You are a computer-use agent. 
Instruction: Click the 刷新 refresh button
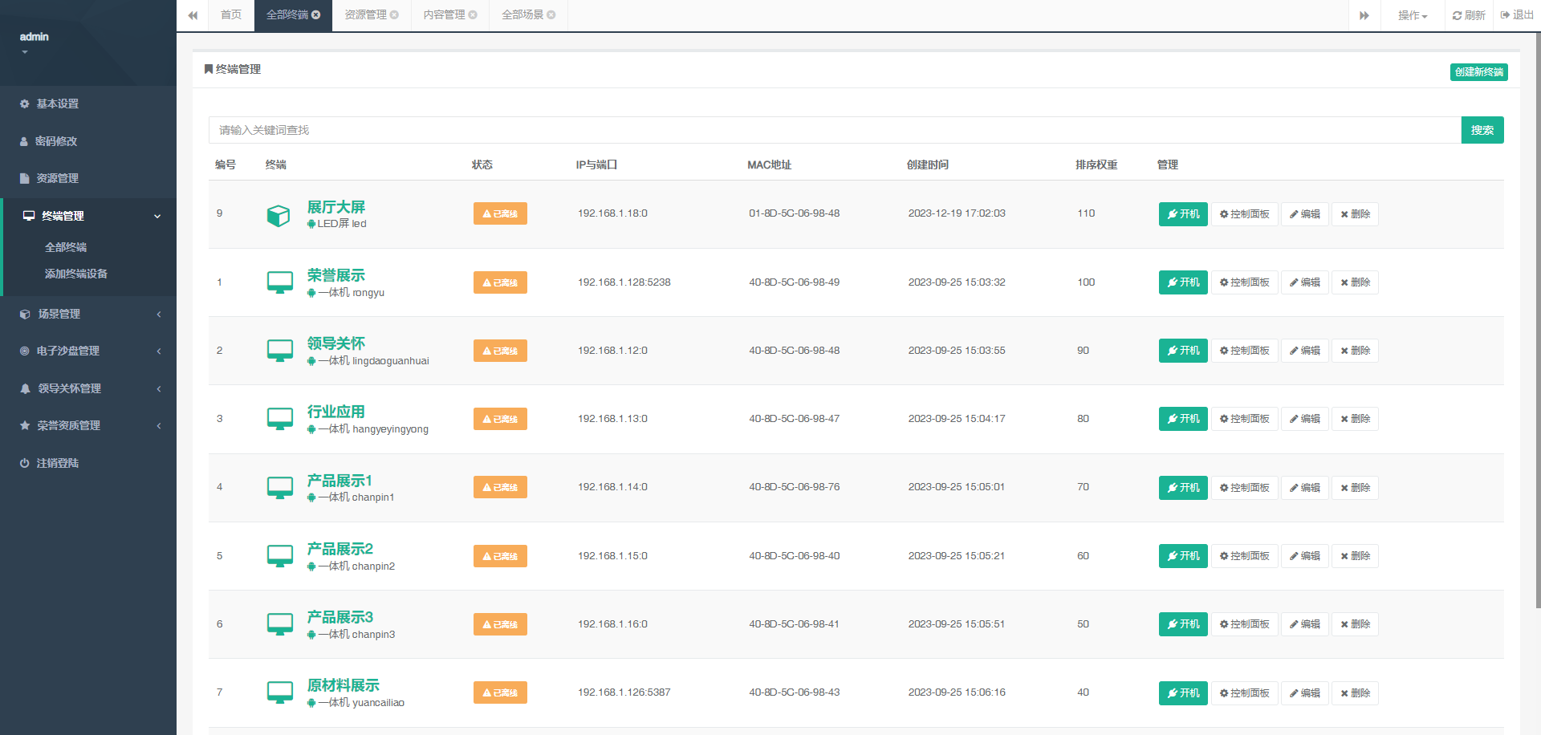(x=1469, y=15)
